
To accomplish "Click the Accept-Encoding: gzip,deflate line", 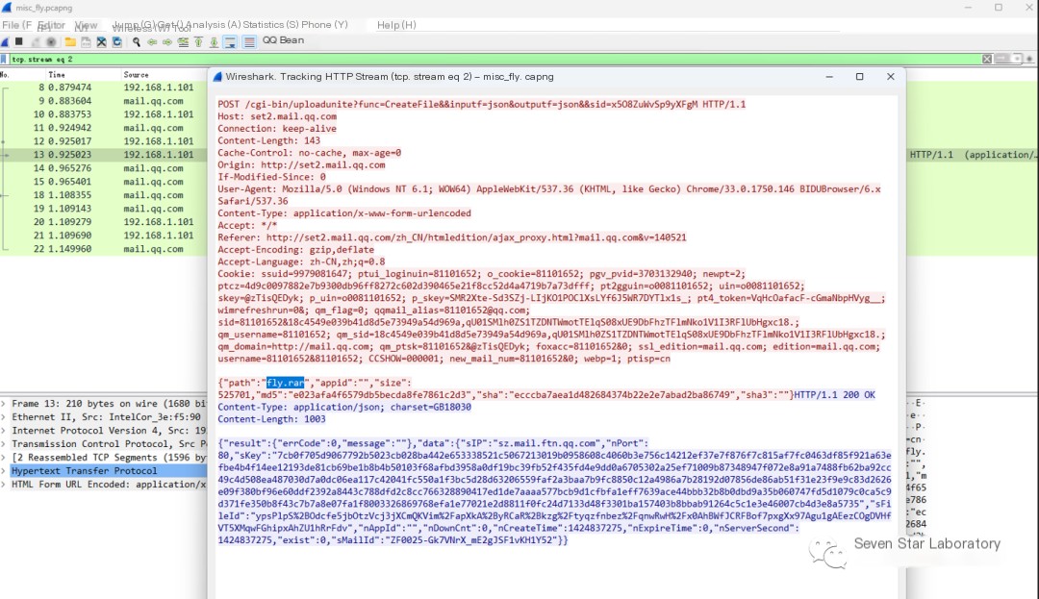I will tap(296, 250).
